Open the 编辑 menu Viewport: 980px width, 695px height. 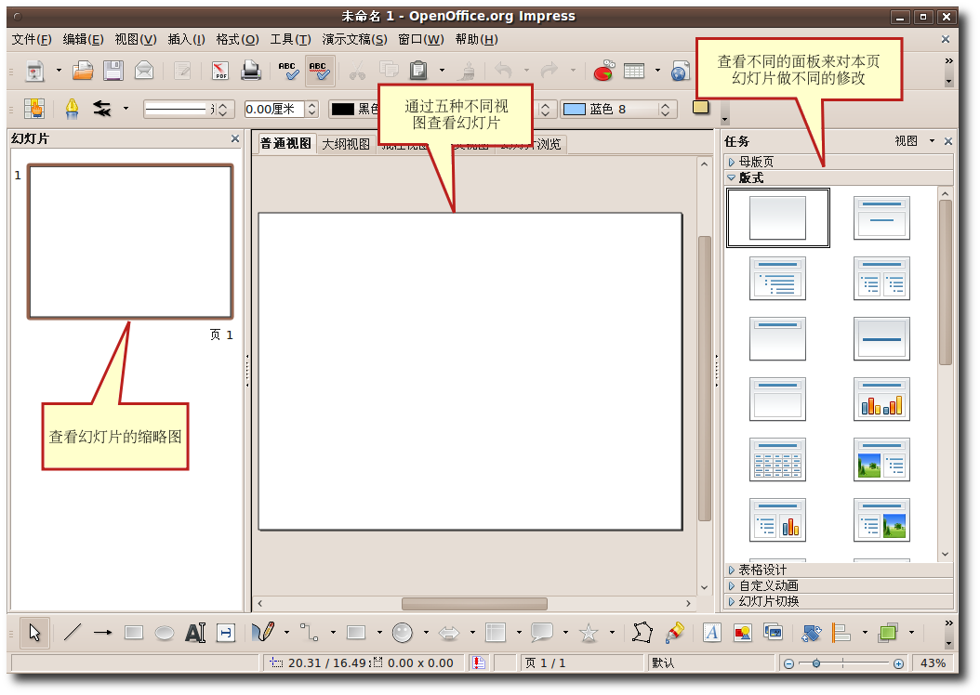click(x=83, y=39)
